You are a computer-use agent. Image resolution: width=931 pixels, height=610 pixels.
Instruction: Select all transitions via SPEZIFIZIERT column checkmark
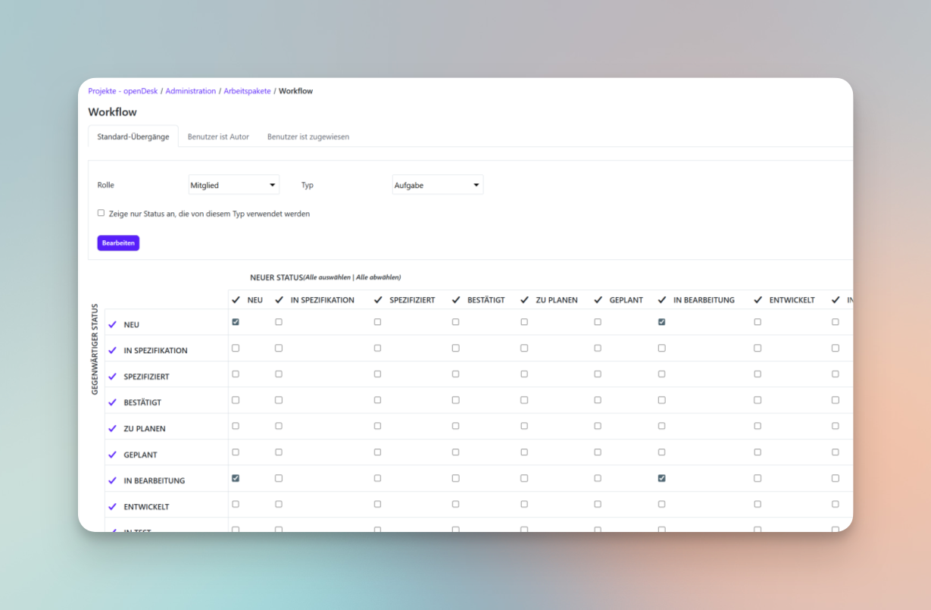click(x=378, y=299)
